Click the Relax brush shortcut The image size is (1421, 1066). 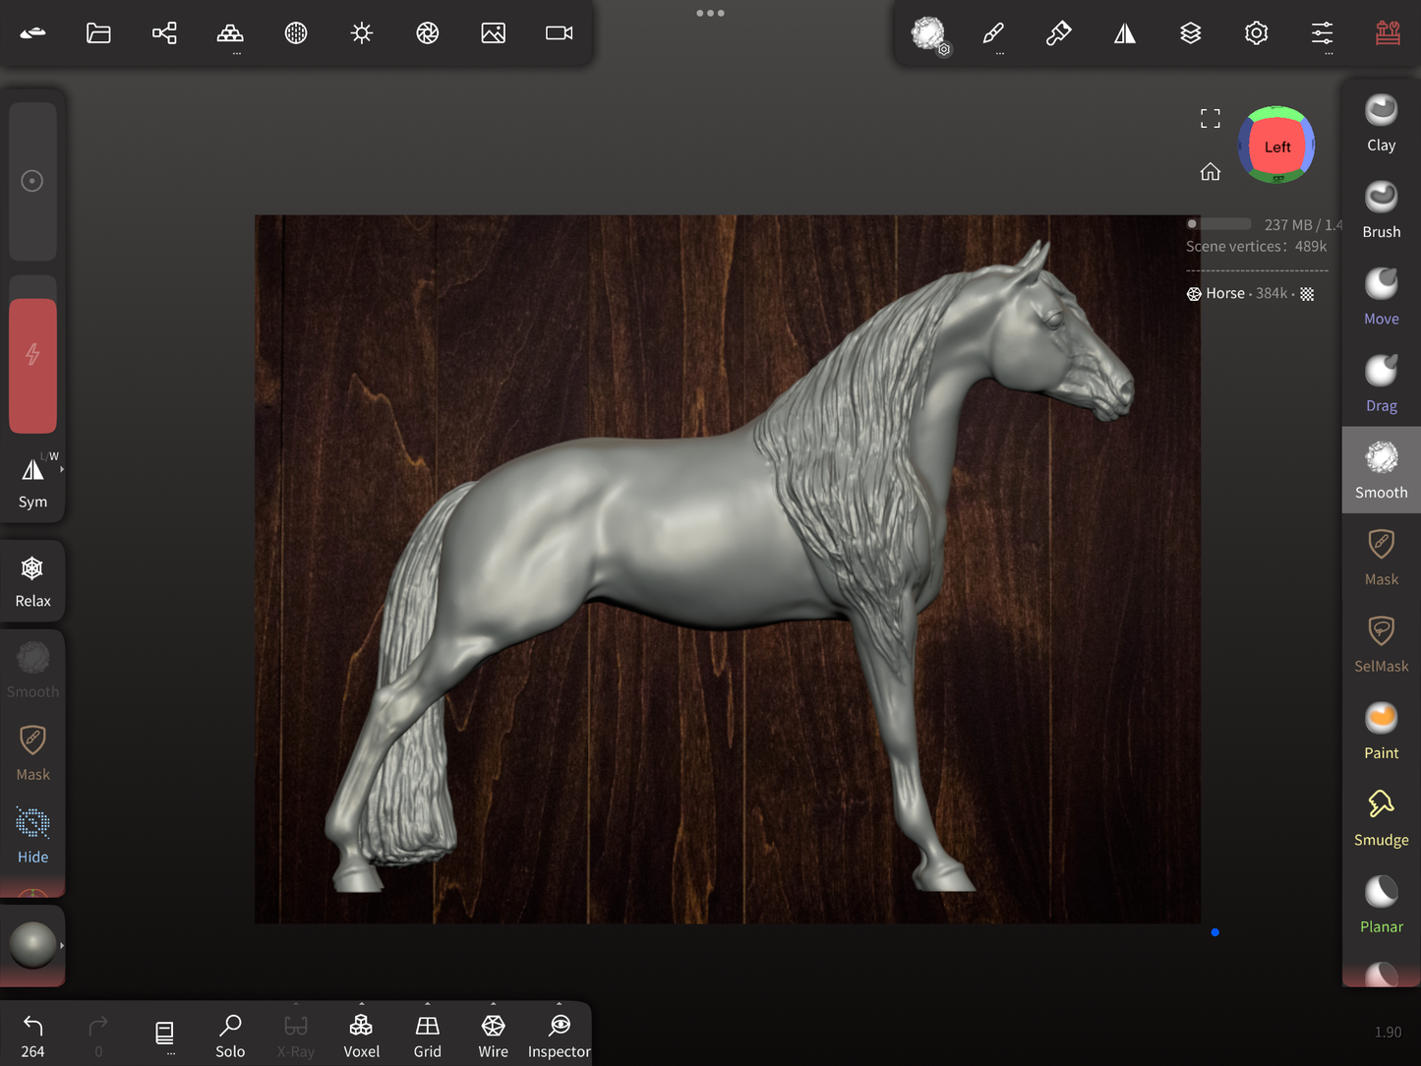pos(32,580)
